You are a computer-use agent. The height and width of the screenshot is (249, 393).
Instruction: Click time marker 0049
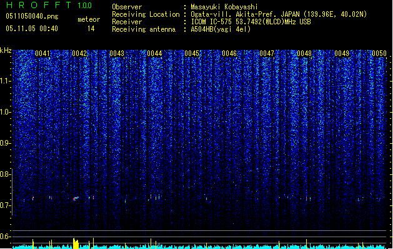click(342, 54)
